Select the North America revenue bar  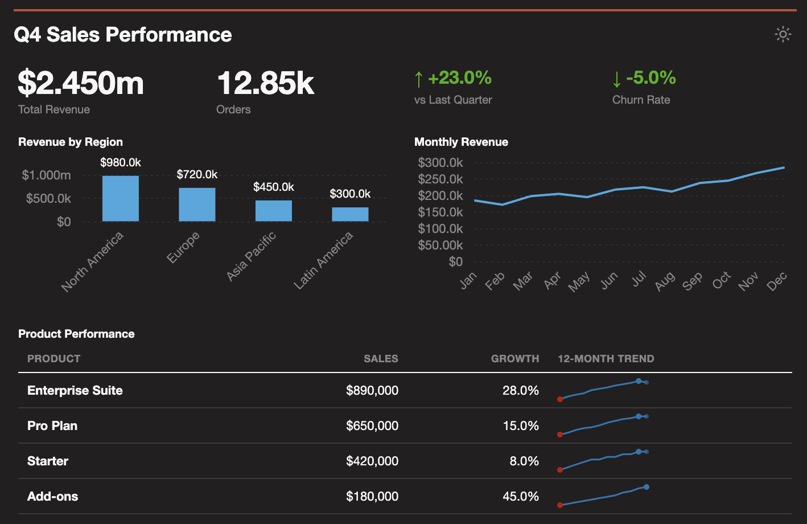(120, 198)
